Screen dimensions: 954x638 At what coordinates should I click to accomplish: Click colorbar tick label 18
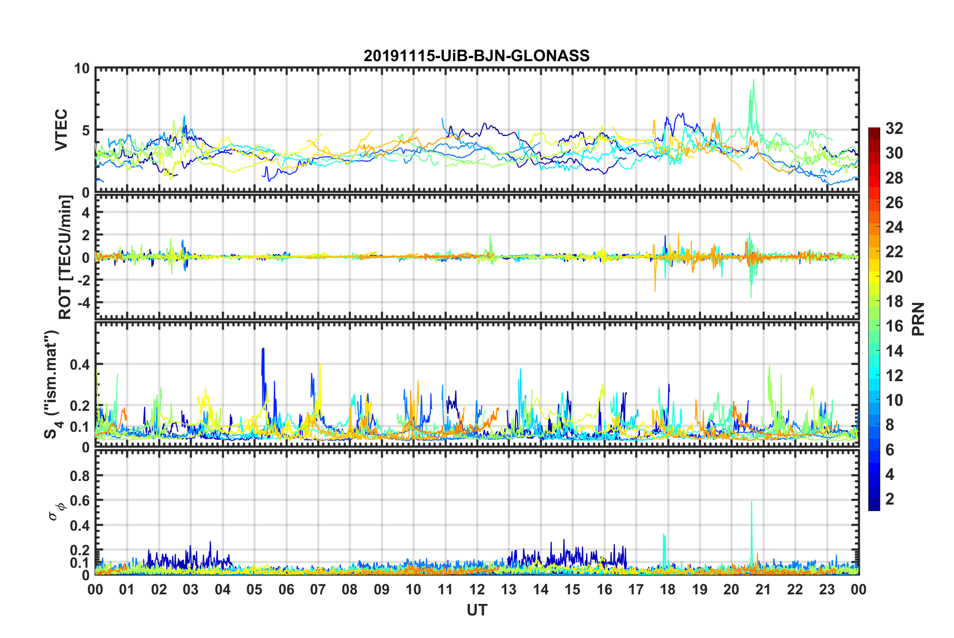click(894, 301)
